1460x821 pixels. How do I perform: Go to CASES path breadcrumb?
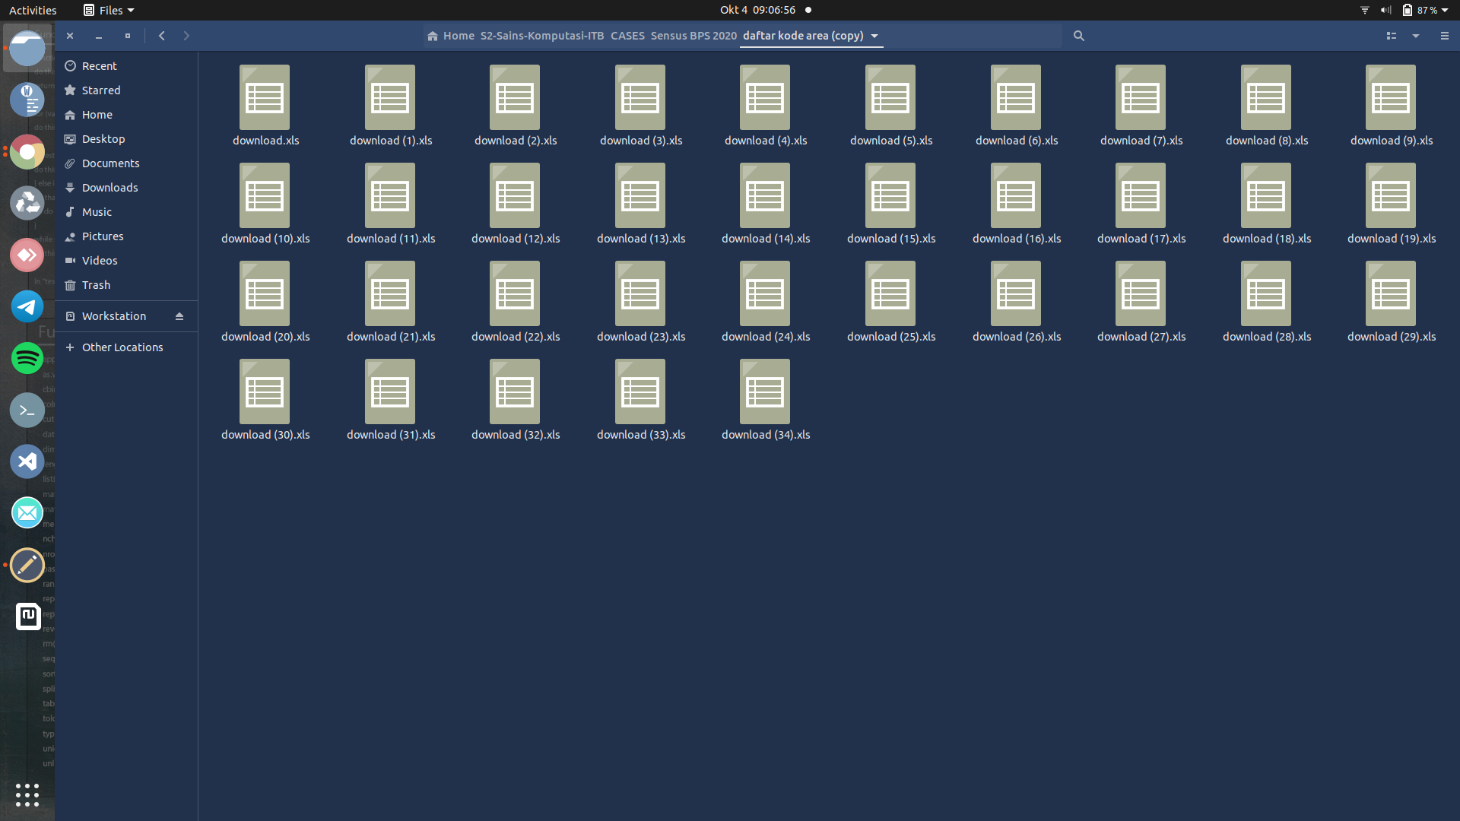[x=627, y=36]
